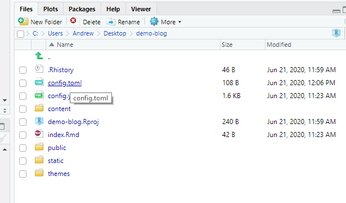Click the Delete button label
The height and width of the screenshot is (203, 346).
click(92, 22)
